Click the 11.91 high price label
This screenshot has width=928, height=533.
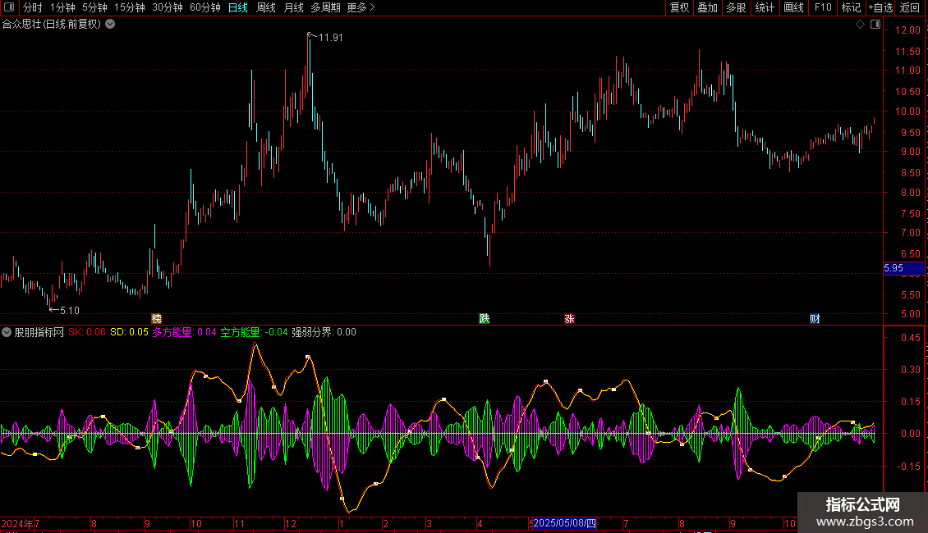pos(331,38)
